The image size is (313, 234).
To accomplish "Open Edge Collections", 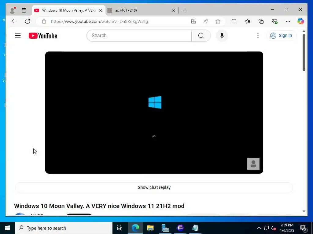I will coord(261,21).
